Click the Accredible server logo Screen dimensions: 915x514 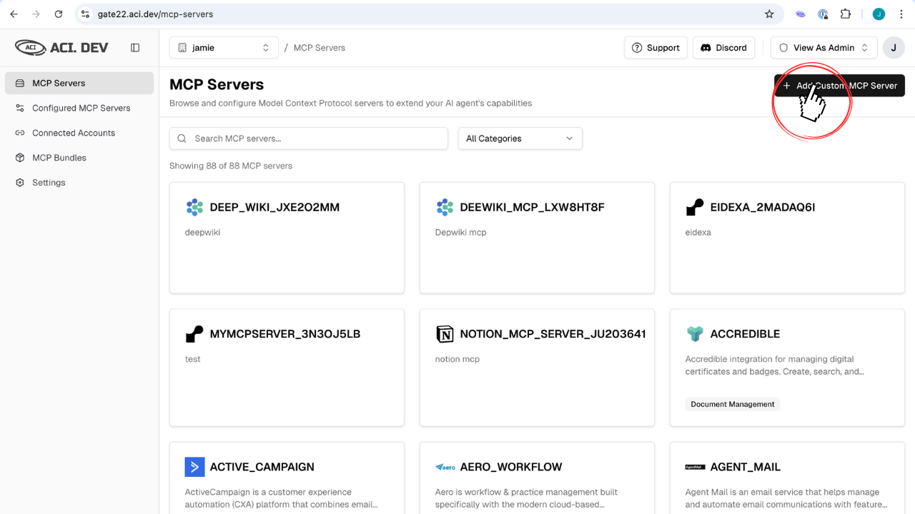click(x=694, y=334)
